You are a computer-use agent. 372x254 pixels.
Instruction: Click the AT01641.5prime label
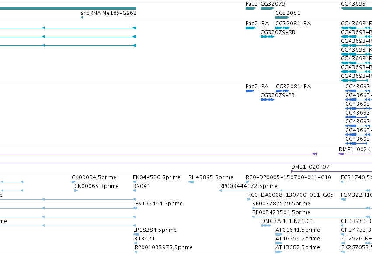coord(298,230)
